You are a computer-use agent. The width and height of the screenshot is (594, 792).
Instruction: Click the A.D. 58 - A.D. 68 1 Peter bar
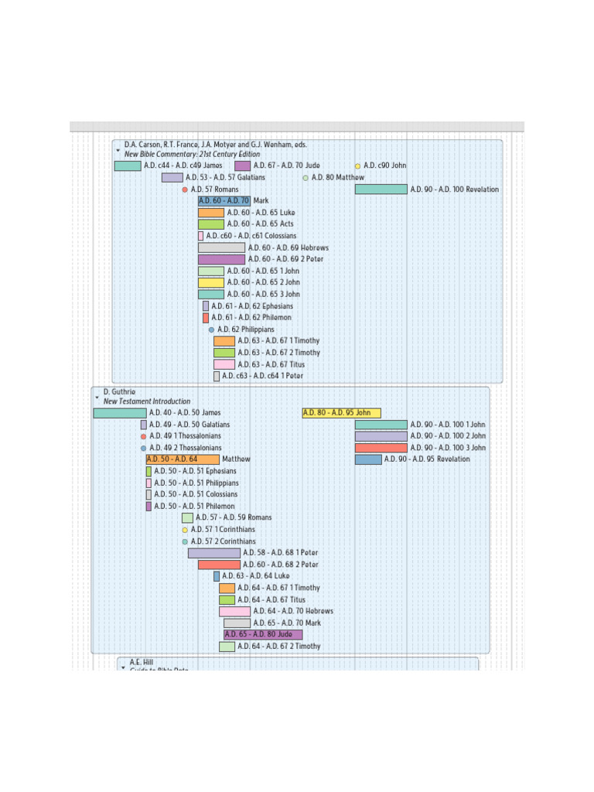[x=214, y=553]
